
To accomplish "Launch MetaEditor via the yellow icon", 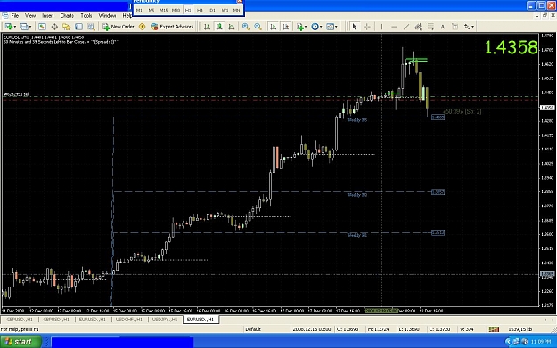I will [142, 27].
